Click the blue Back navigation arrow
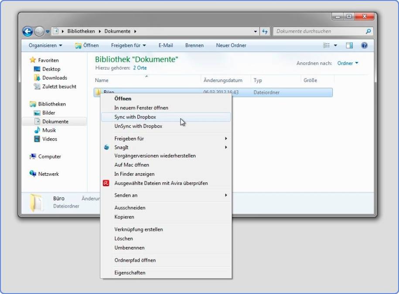This screenshot has height=294, width=399. point(28,31)
